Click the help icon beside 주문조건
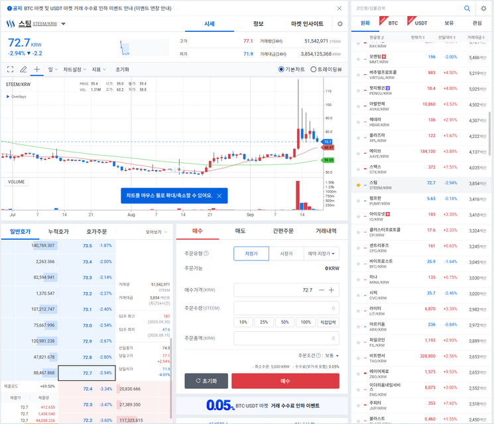This screenshot has height=424, width=494. click(x=318, y=355)
